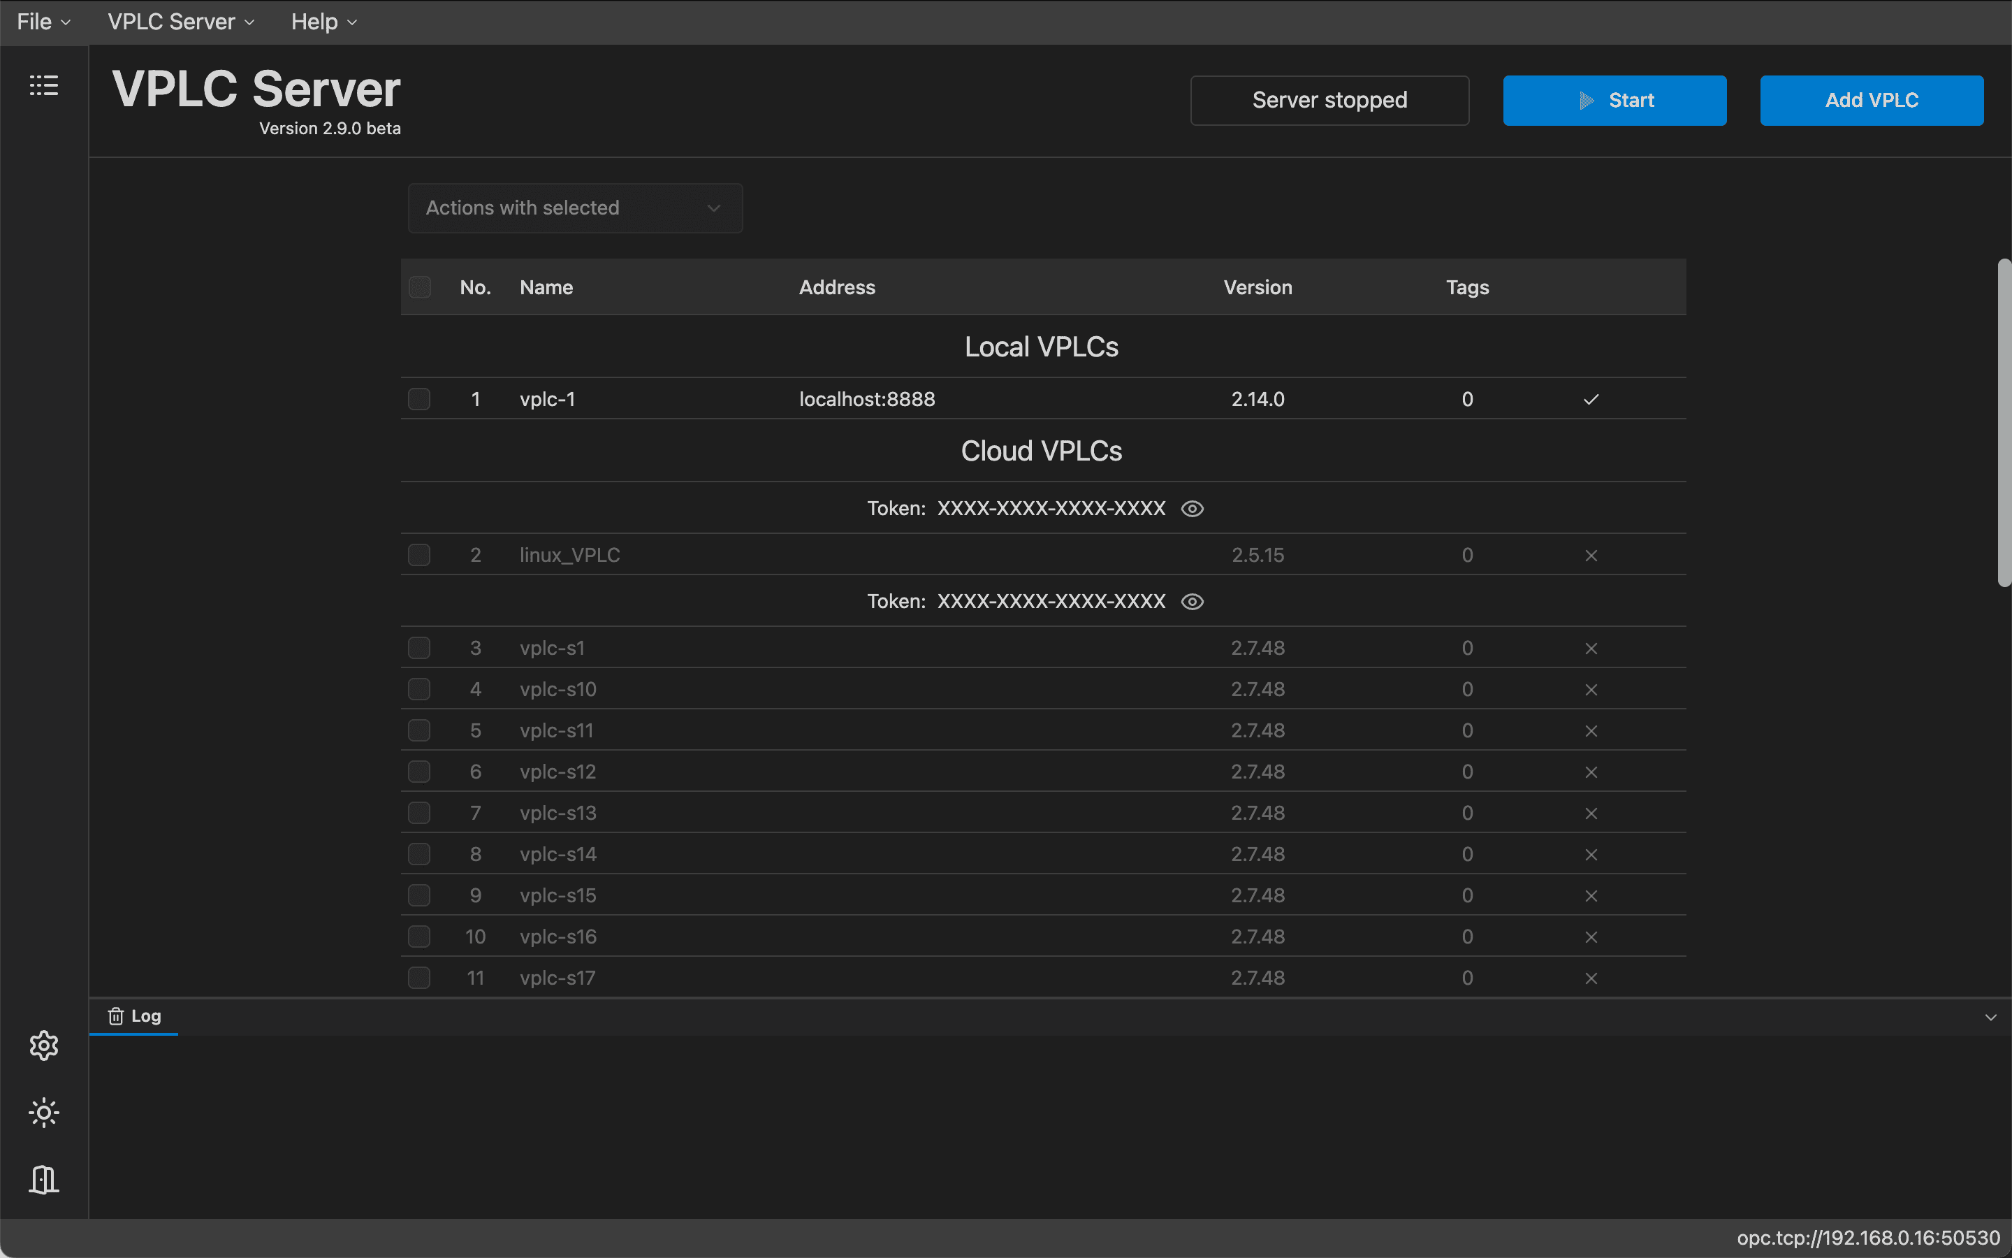Open the File menu
Screen dimensions: 2012x1258
(x=43, y=22)
